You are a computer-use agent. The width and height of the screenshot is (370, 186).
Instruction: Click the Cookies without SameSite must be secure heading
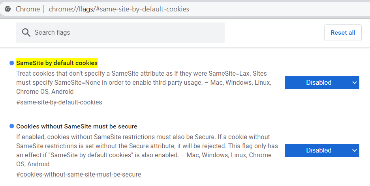tap(77, 126)
